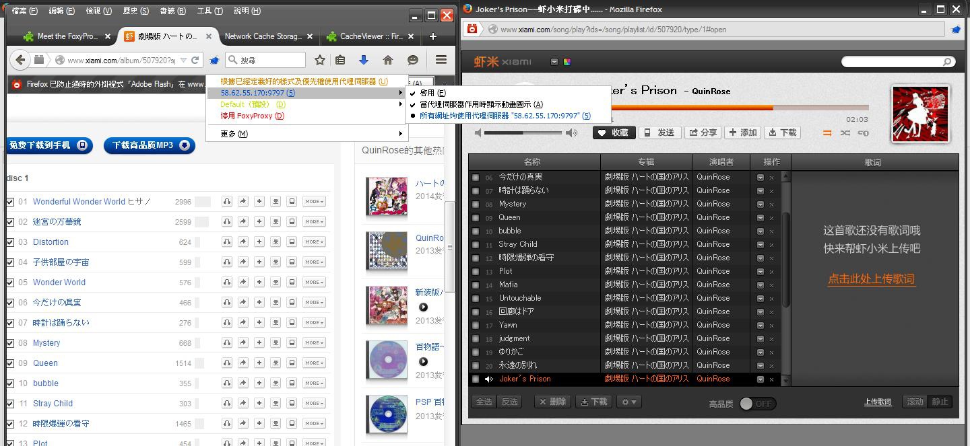The image size is (970, 446).
Task: Go to the home page icon
Action: click(x=388, y=60)
